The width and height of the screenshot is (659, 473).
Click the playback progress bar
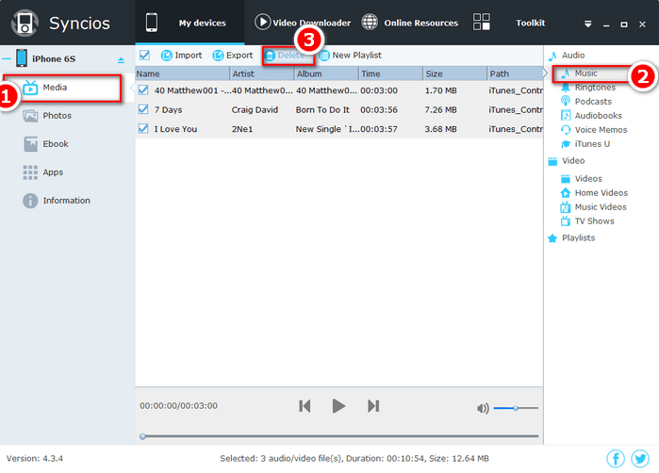(339, 436)
